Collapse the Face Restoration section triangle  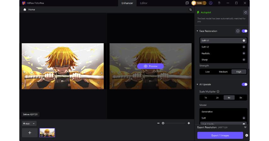click(197, 31)
